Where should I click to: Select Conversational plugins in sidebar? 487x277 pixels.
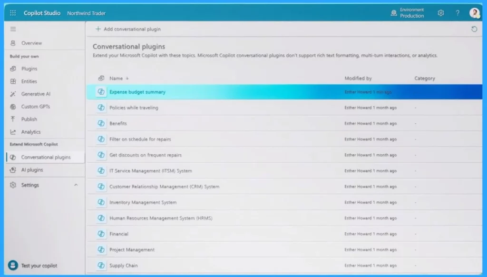tap(45, 157)
